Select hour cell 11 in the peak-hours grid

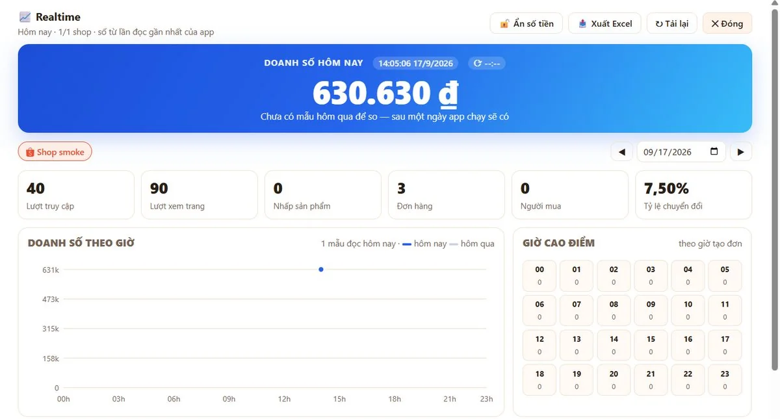tap(725, 311)
